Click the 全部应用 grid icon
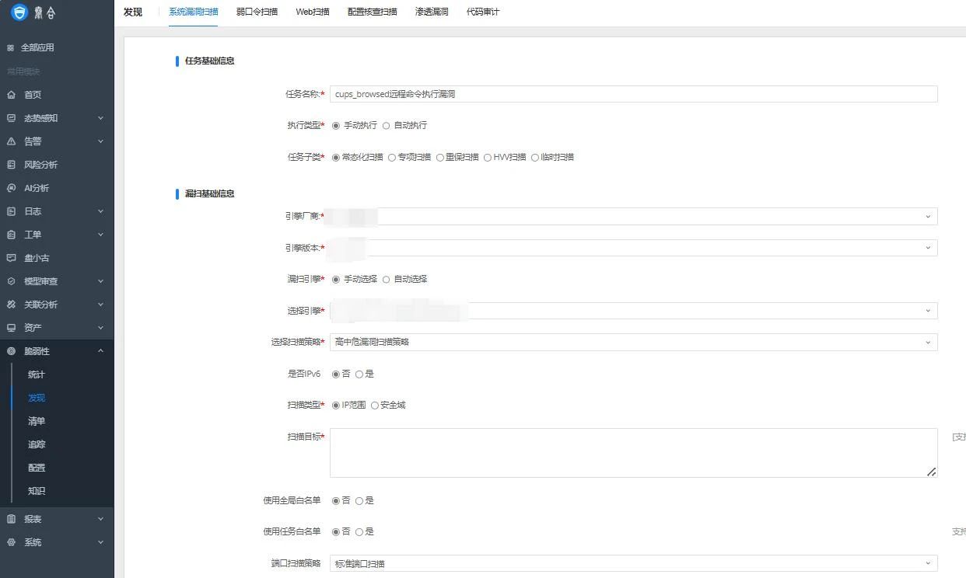Viewport: 966px width, 578px height. [11, 48]
